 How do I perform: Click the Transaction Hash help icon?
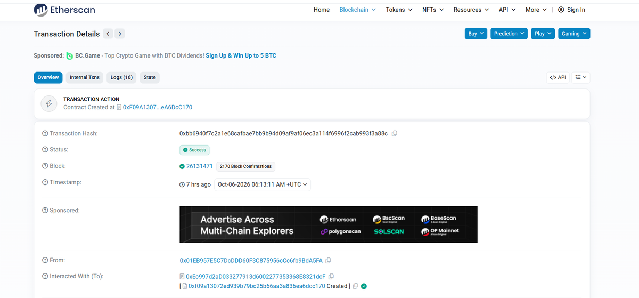pos(45,133)
